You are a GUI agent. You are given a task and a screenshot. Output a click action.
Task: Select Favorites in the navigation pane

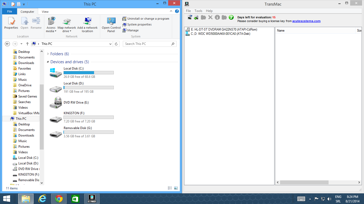pyautogui.click(x=25, y=69)
